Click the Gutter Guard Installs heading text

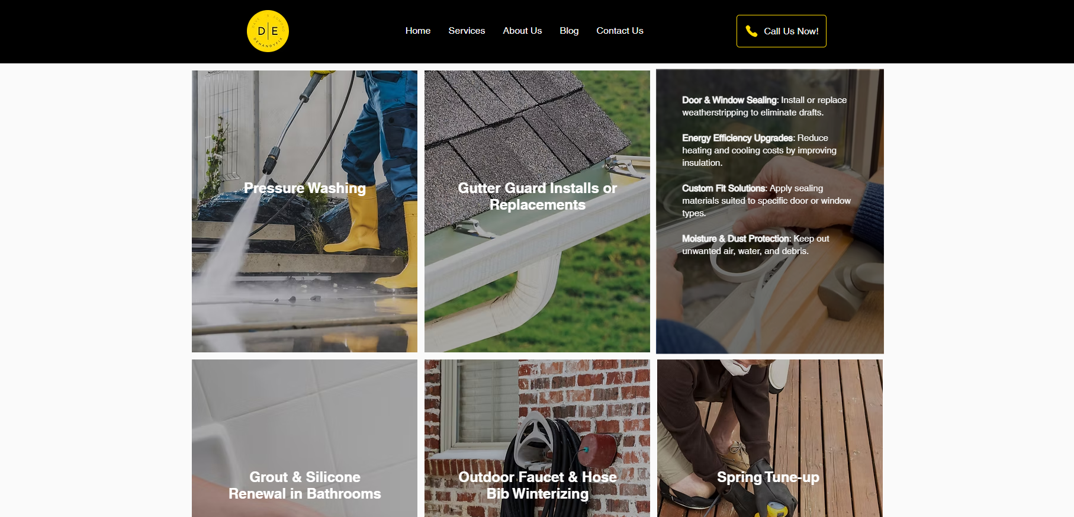537,197
